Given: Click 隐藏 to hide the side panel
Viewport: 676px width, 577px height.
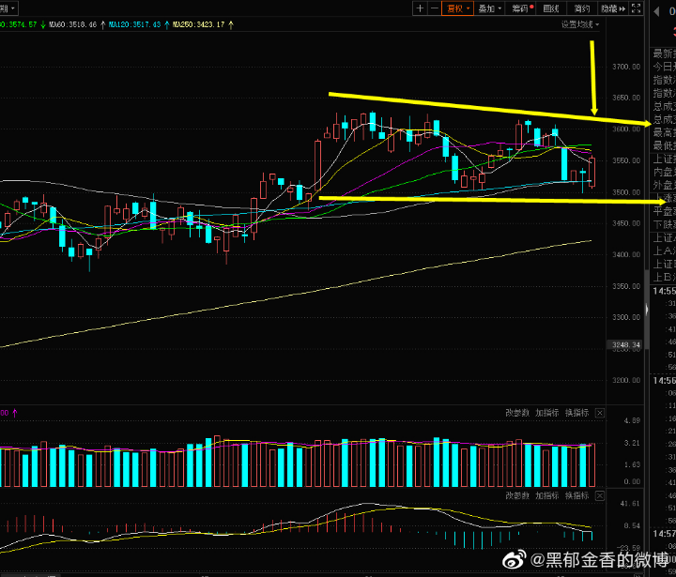Looking at the screenshot, I should pyautogui.click(x=612, y=8).
